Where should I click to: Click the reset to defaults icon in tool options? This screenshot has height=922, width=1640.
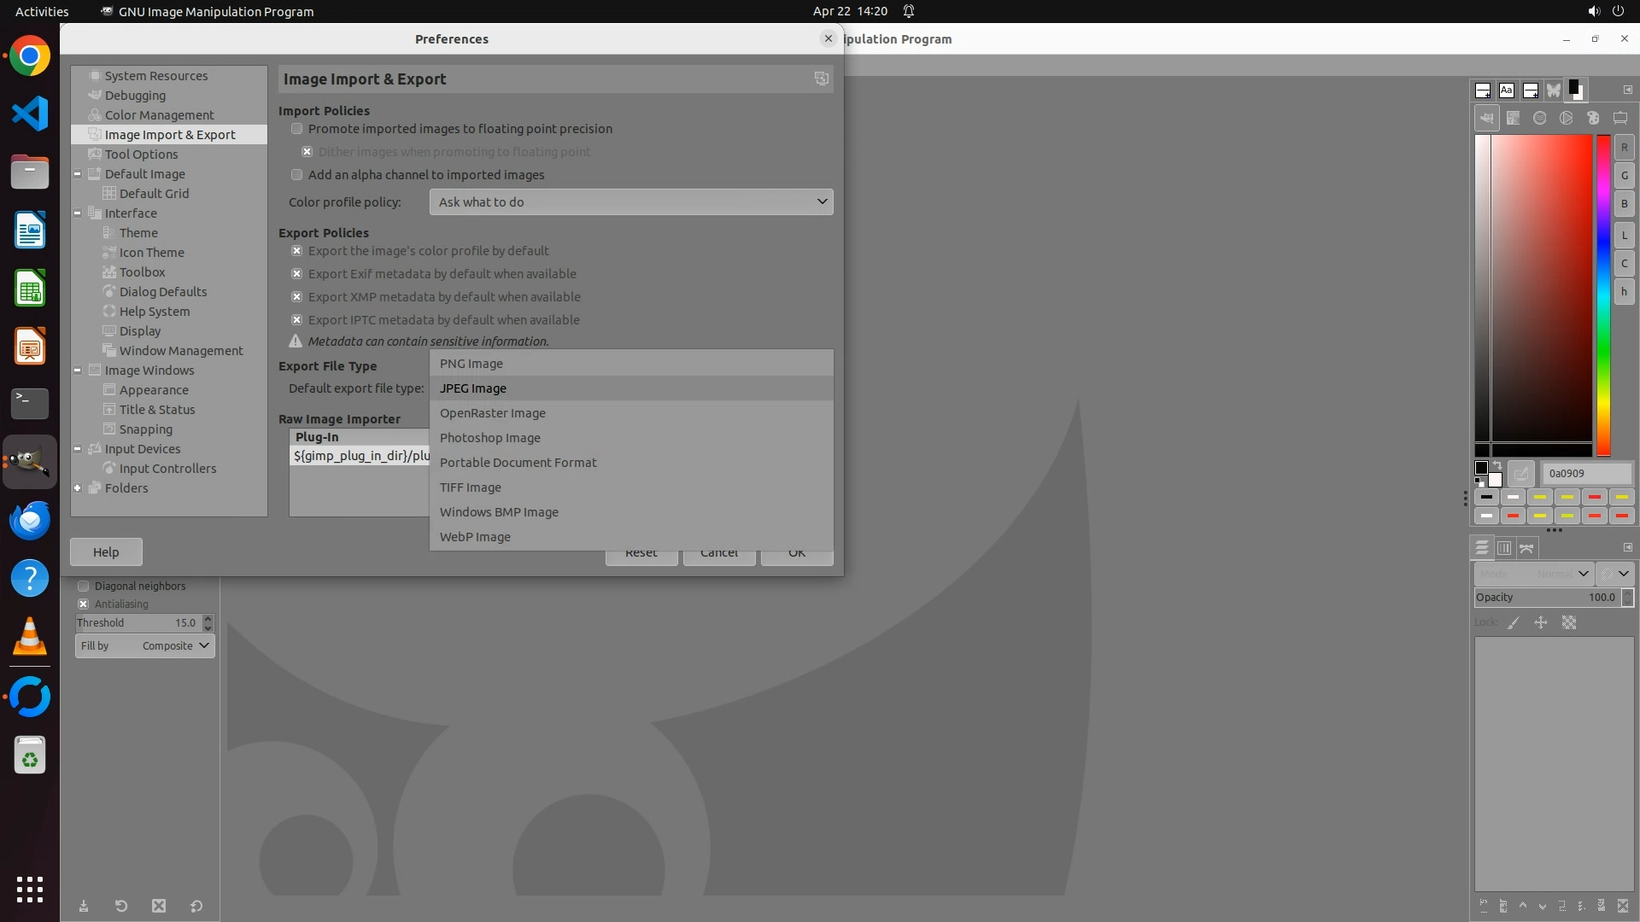pyautogui.click(x=196, y=906)
